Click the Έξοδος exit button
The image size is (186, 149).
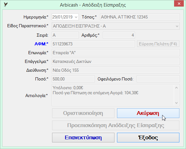tap(148, 137)
